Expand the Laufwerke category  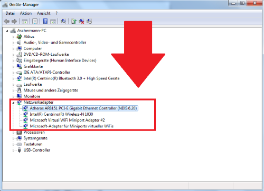coord(13,85)
